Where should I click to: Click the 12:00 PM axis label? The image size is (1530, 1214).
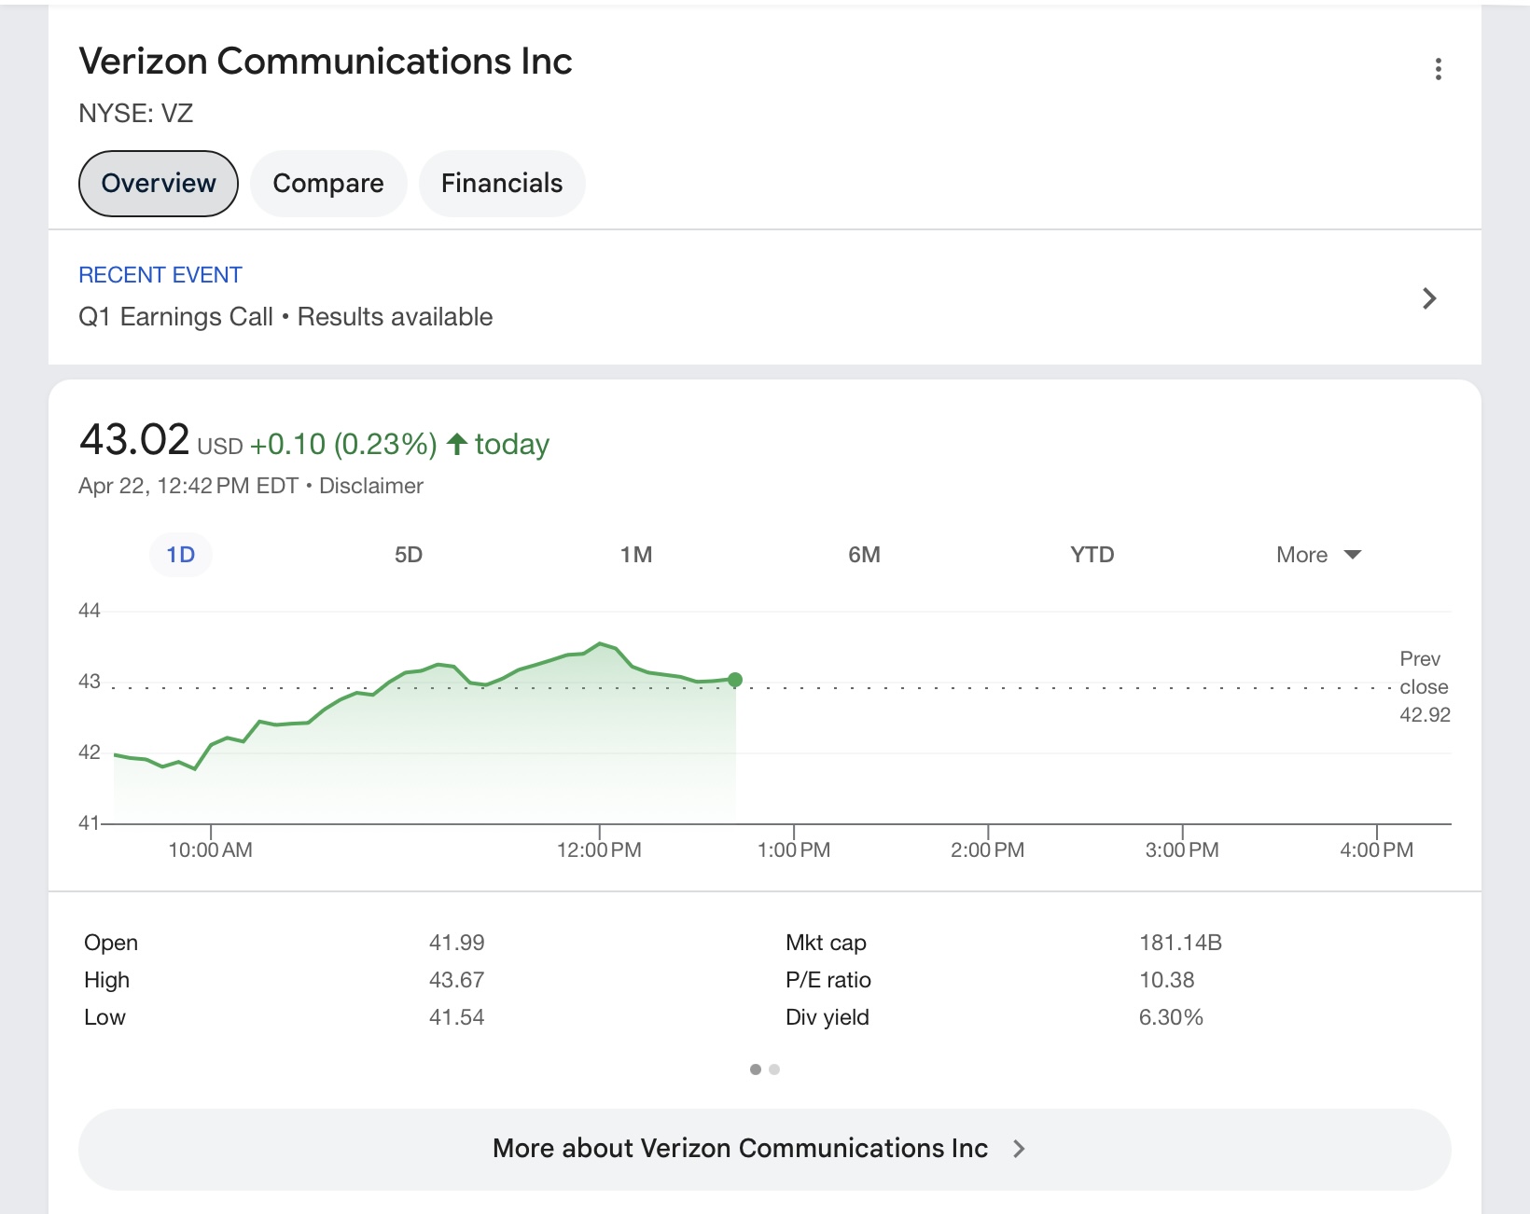click(599, 850)
